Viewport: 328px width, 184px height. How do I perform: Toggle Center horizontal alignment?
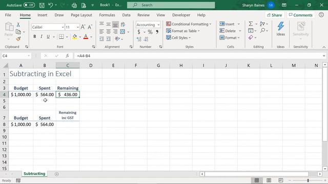click(108, 32)
